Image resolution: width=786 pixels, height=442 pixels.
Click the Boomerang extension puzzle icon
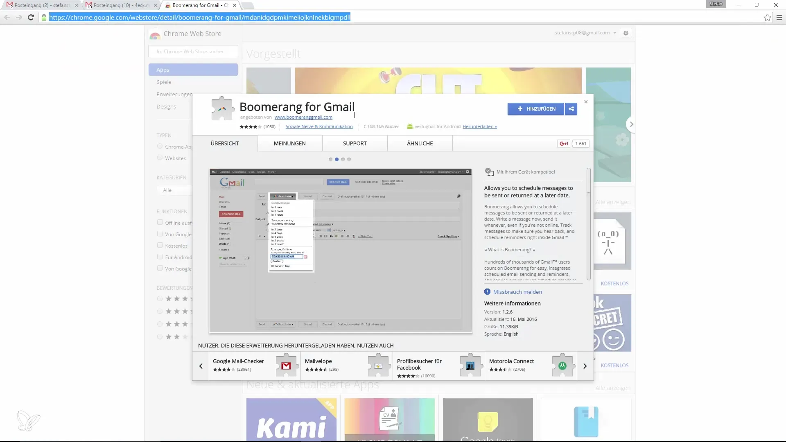click(222, 108)
